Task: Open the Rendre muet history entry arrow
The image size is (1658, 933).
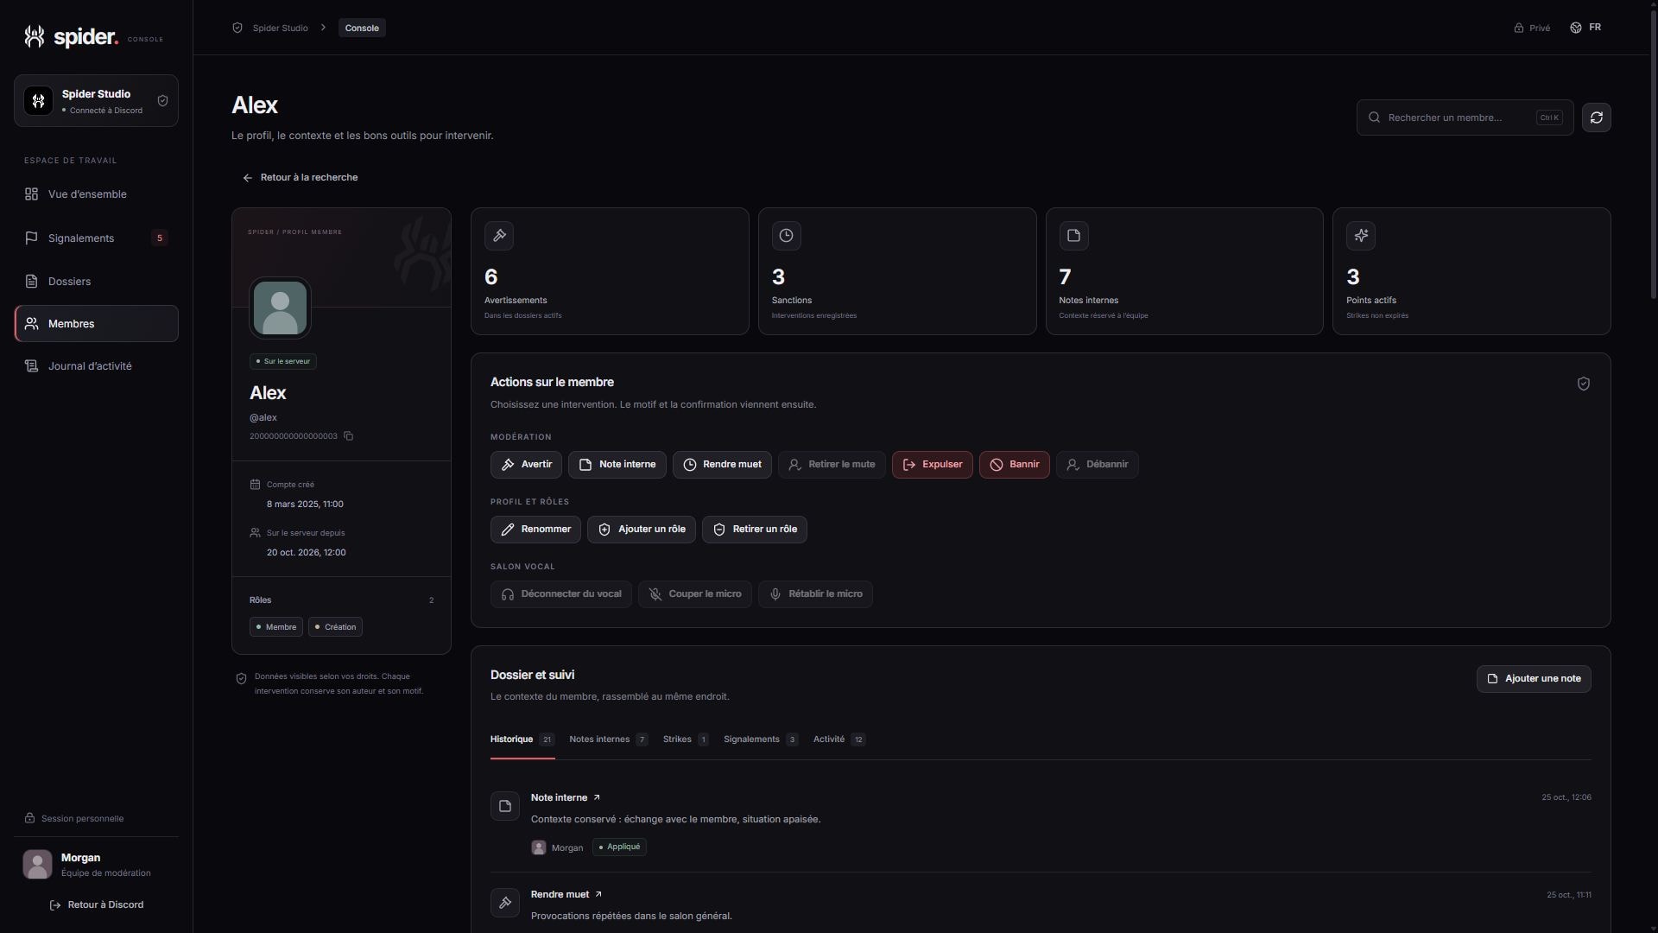Action: click(598, 894)
